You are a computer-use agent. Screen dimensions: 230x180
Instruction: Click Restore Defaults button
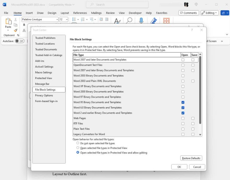point(191,158)
